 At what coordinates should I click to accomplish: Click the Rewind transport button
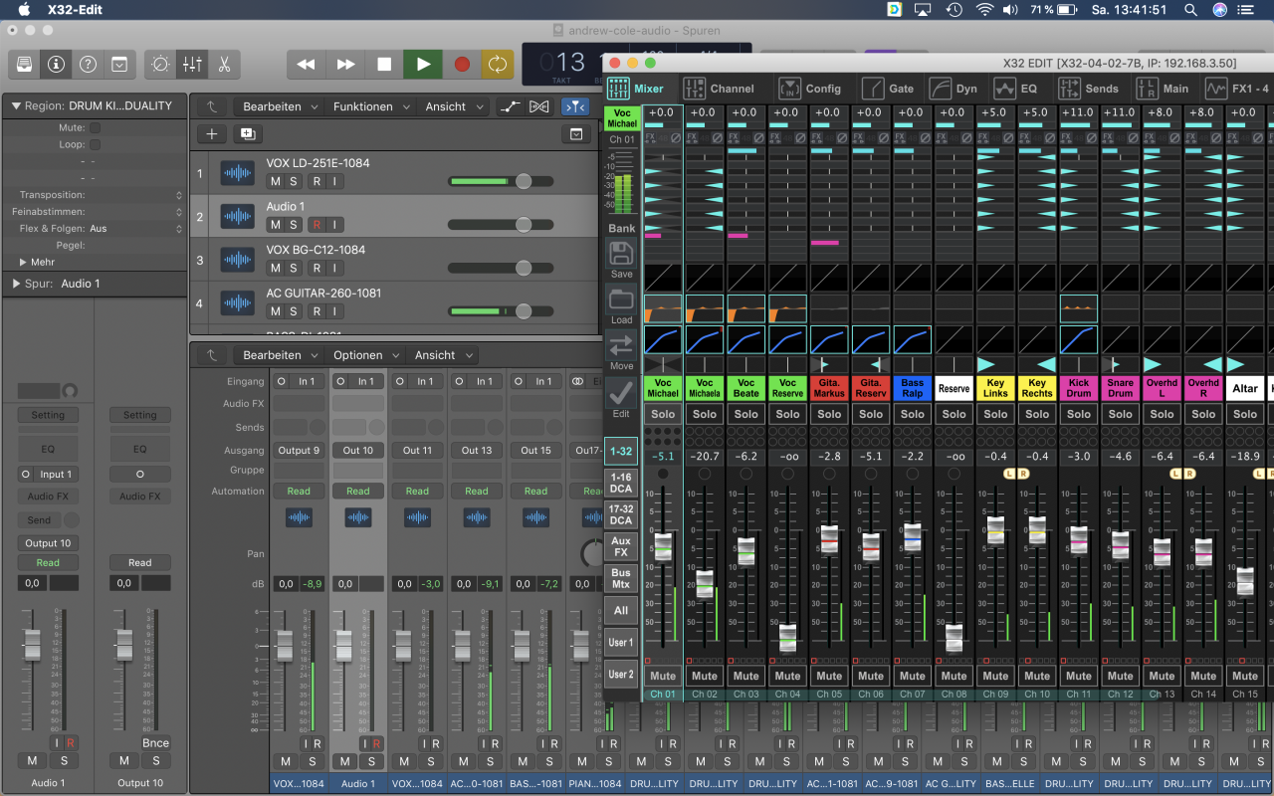tap(306, 64)
